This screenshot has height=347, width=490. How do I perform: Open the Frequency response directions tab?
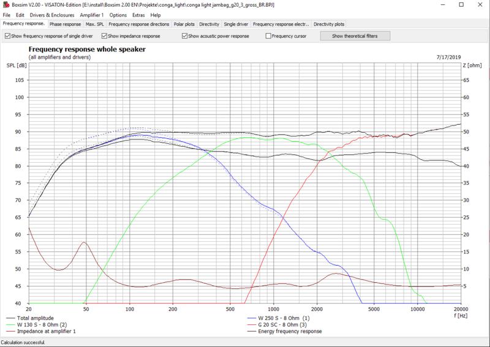(139, 24)
